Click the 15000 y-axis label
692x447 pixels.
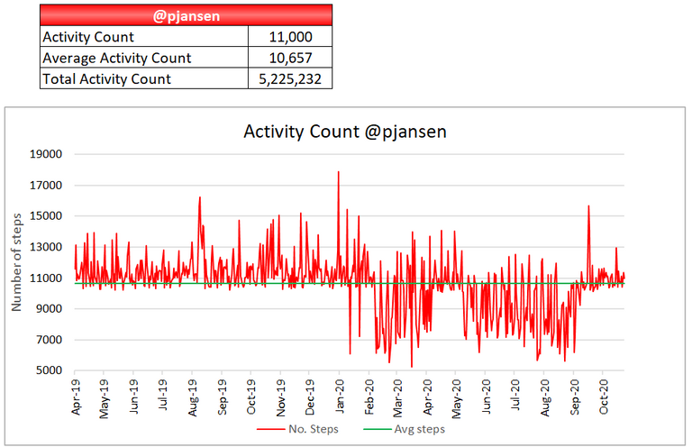46,215
